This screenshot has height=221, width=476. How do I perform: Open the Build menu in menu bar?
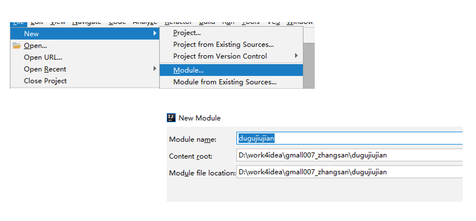(207, 23)
